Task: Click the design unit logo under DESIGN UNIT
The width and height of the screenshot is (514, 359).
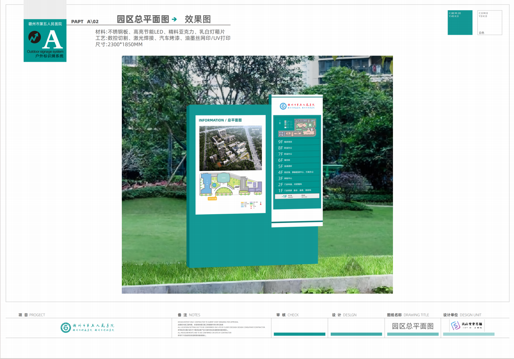Action: tap(466, 325)
